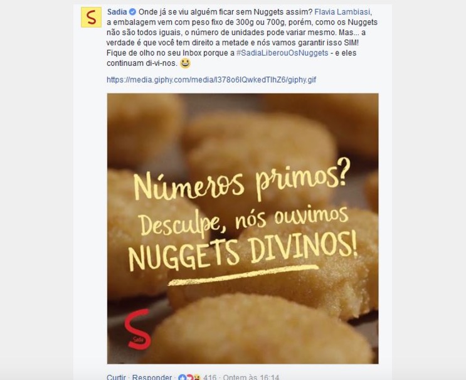
Task: Open the 416 reactions count
Action: point(210,377)
